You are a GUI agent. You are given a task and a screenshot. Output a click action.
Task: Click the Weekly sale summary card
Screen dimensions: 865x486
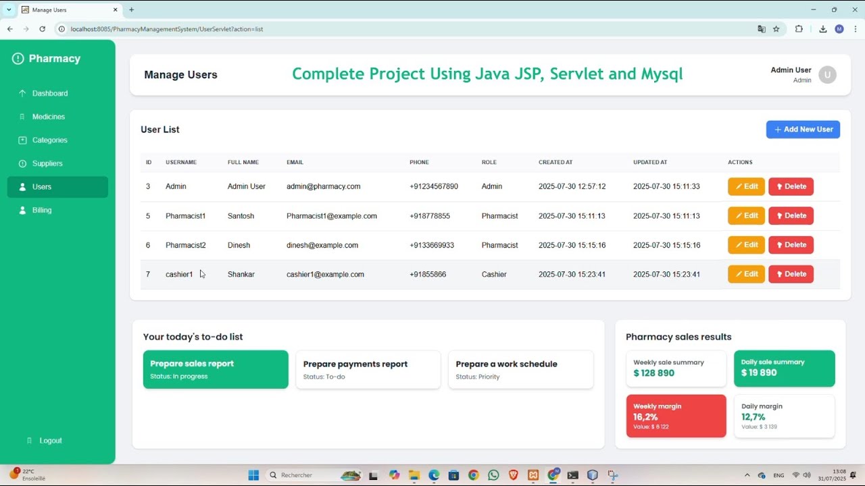676,368
